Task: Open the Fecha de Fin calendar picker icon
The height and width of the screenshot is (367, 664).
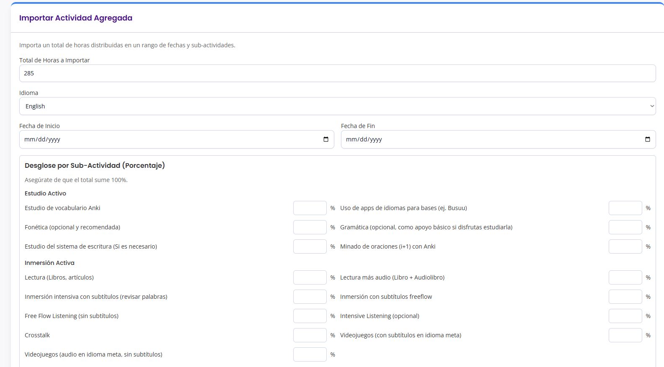Action: pos(647,139)
